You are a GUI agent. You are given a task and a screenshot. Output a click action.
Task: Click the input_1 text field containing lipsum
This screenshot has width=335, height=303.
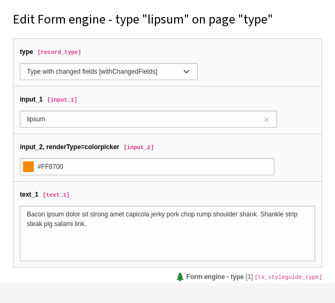tap(148, 119)
